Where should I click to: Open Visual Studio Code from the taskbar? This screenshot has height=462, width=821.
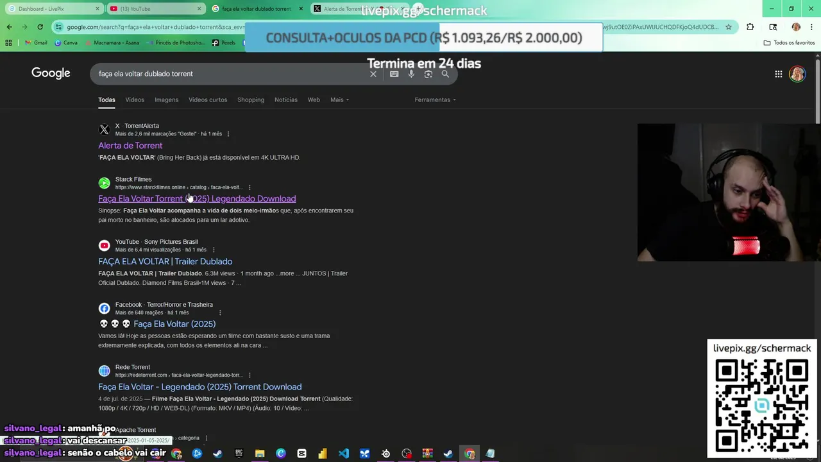(344, 454)
